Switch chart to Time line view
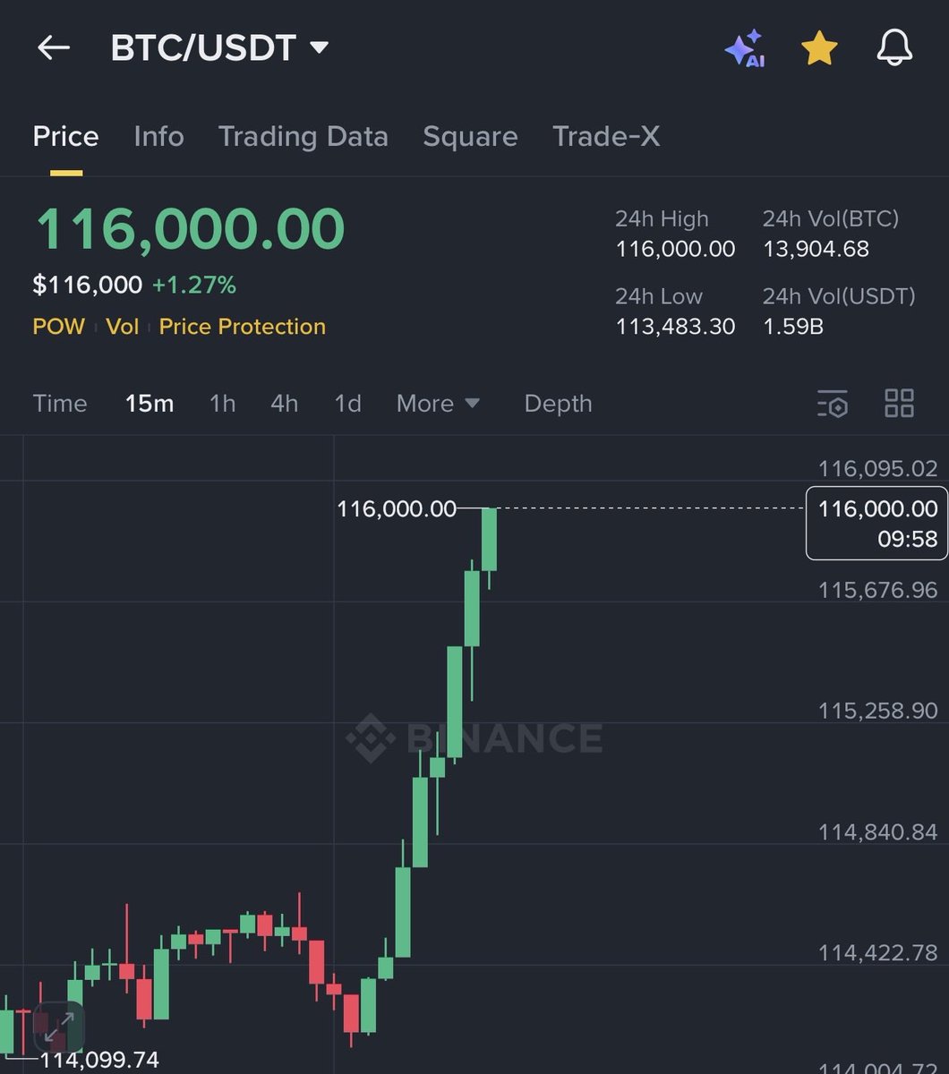The width and height of the screenshot is (949, 1074). [60, 404]
